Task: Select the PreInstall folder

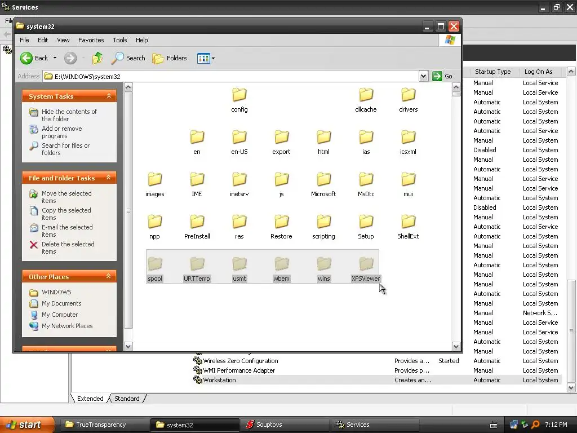Action: tap(197, 227)
